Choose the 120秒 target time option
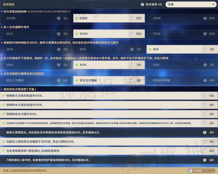The height and width of the screenshot is (174, 218). tap(156, 18)
